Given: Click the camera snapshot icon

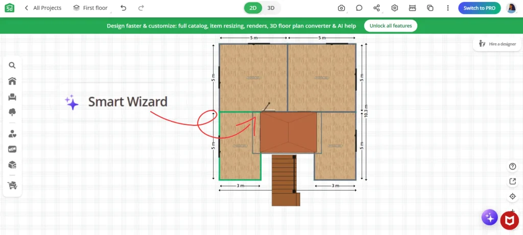Looking at the screenshot, I should pyautogui.click(x=341, y=8).
